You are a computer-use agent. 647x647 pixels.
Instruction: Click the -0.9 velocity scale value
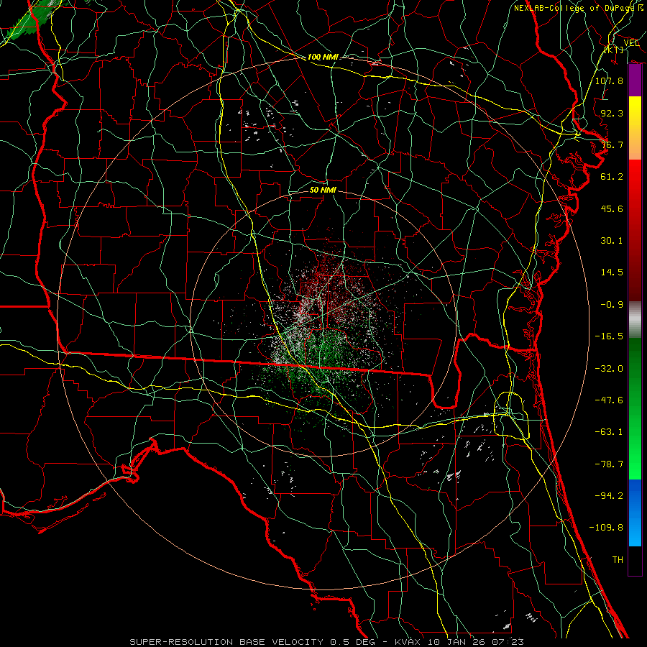coord(612,305)
